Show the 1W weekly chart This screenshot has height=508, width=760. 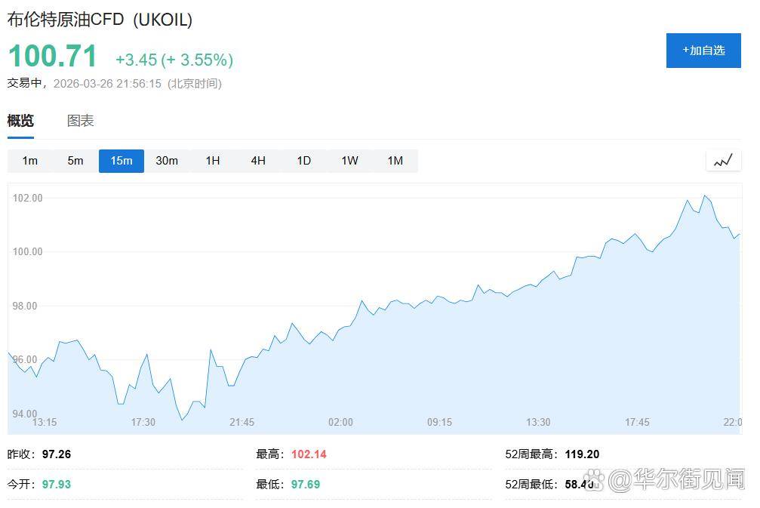(349, 161)
